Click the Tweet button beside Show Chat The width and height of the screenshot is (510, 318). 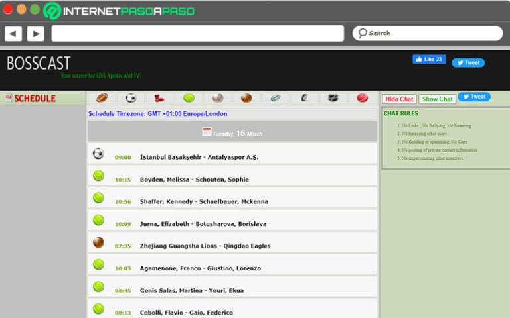click(x=474, y=97)
